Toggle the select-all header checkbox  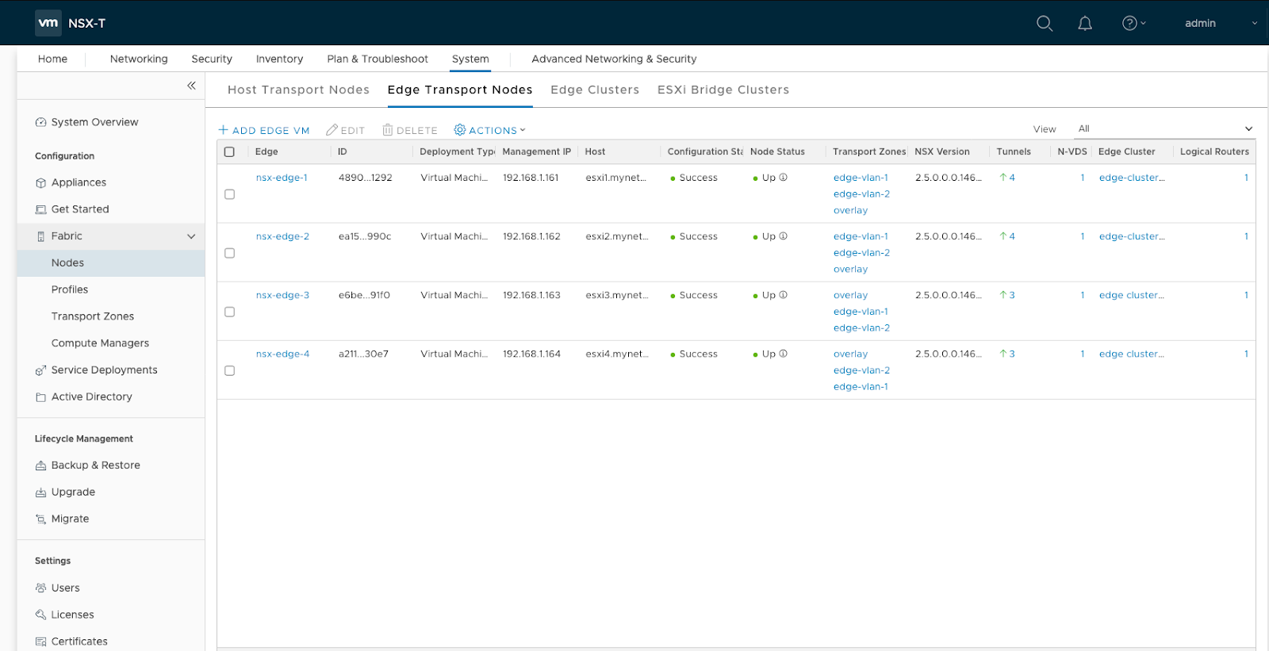230,151
